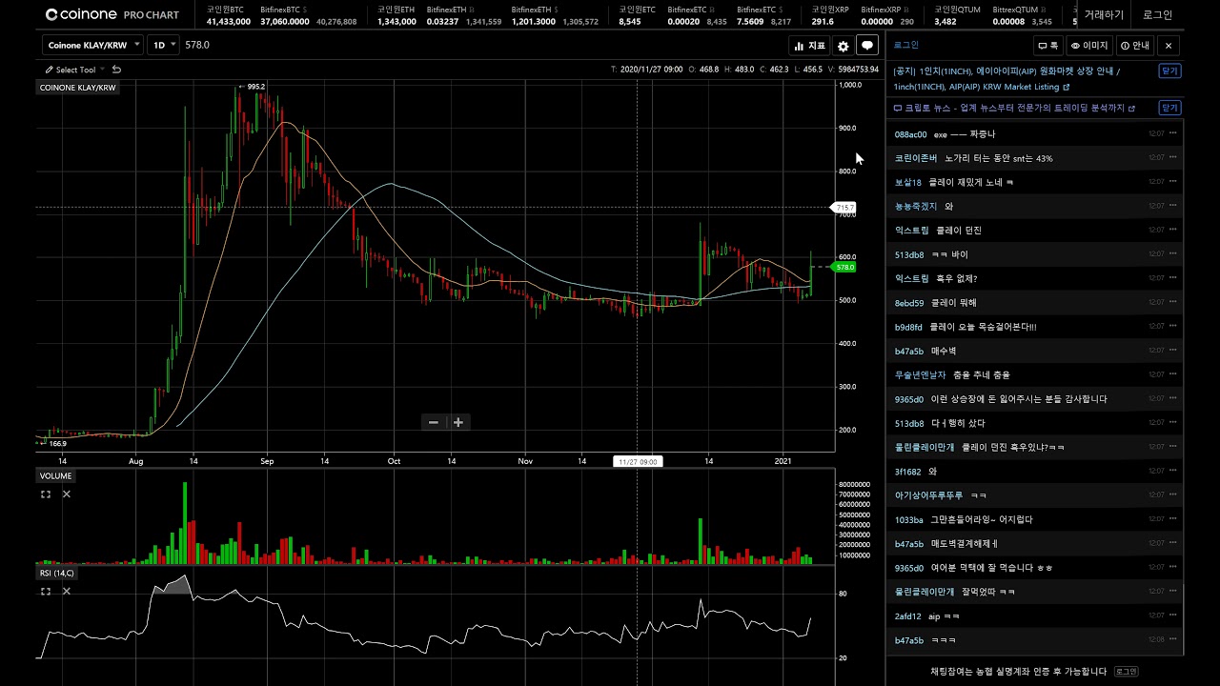The image size is (1220, 686).
Task: Click the 11/27 09:00 time axis marker
Action: (638, 461)
